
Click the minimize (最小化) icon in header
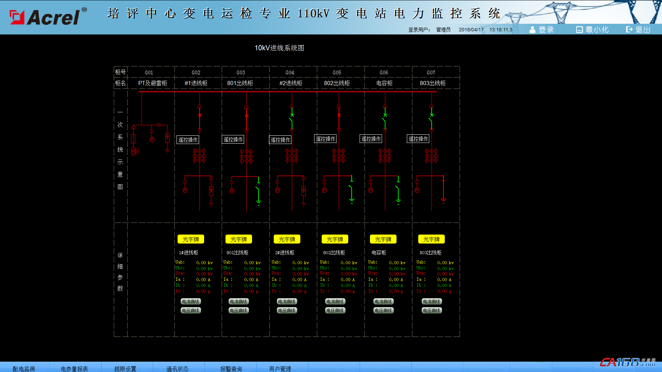[x=579, y=30]
